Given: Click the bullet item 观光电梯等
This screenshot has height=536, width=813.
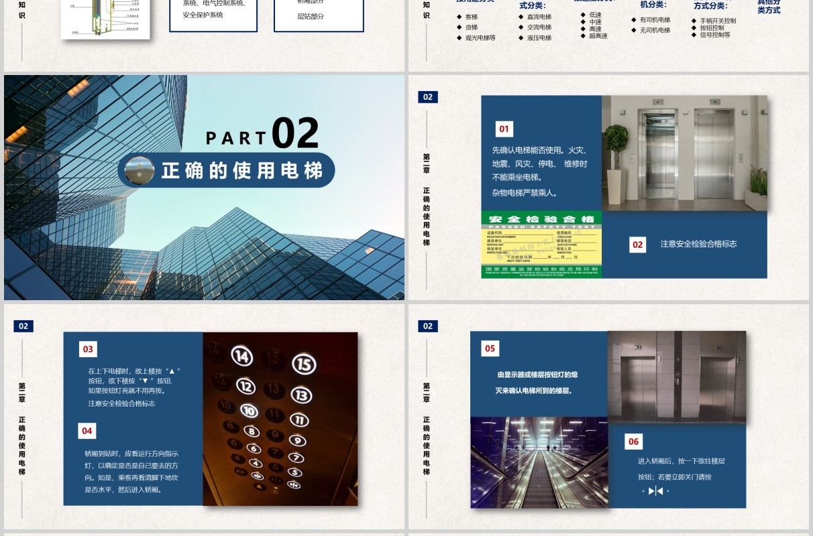Looking at the screenshot, I should (x=480, y=38).
